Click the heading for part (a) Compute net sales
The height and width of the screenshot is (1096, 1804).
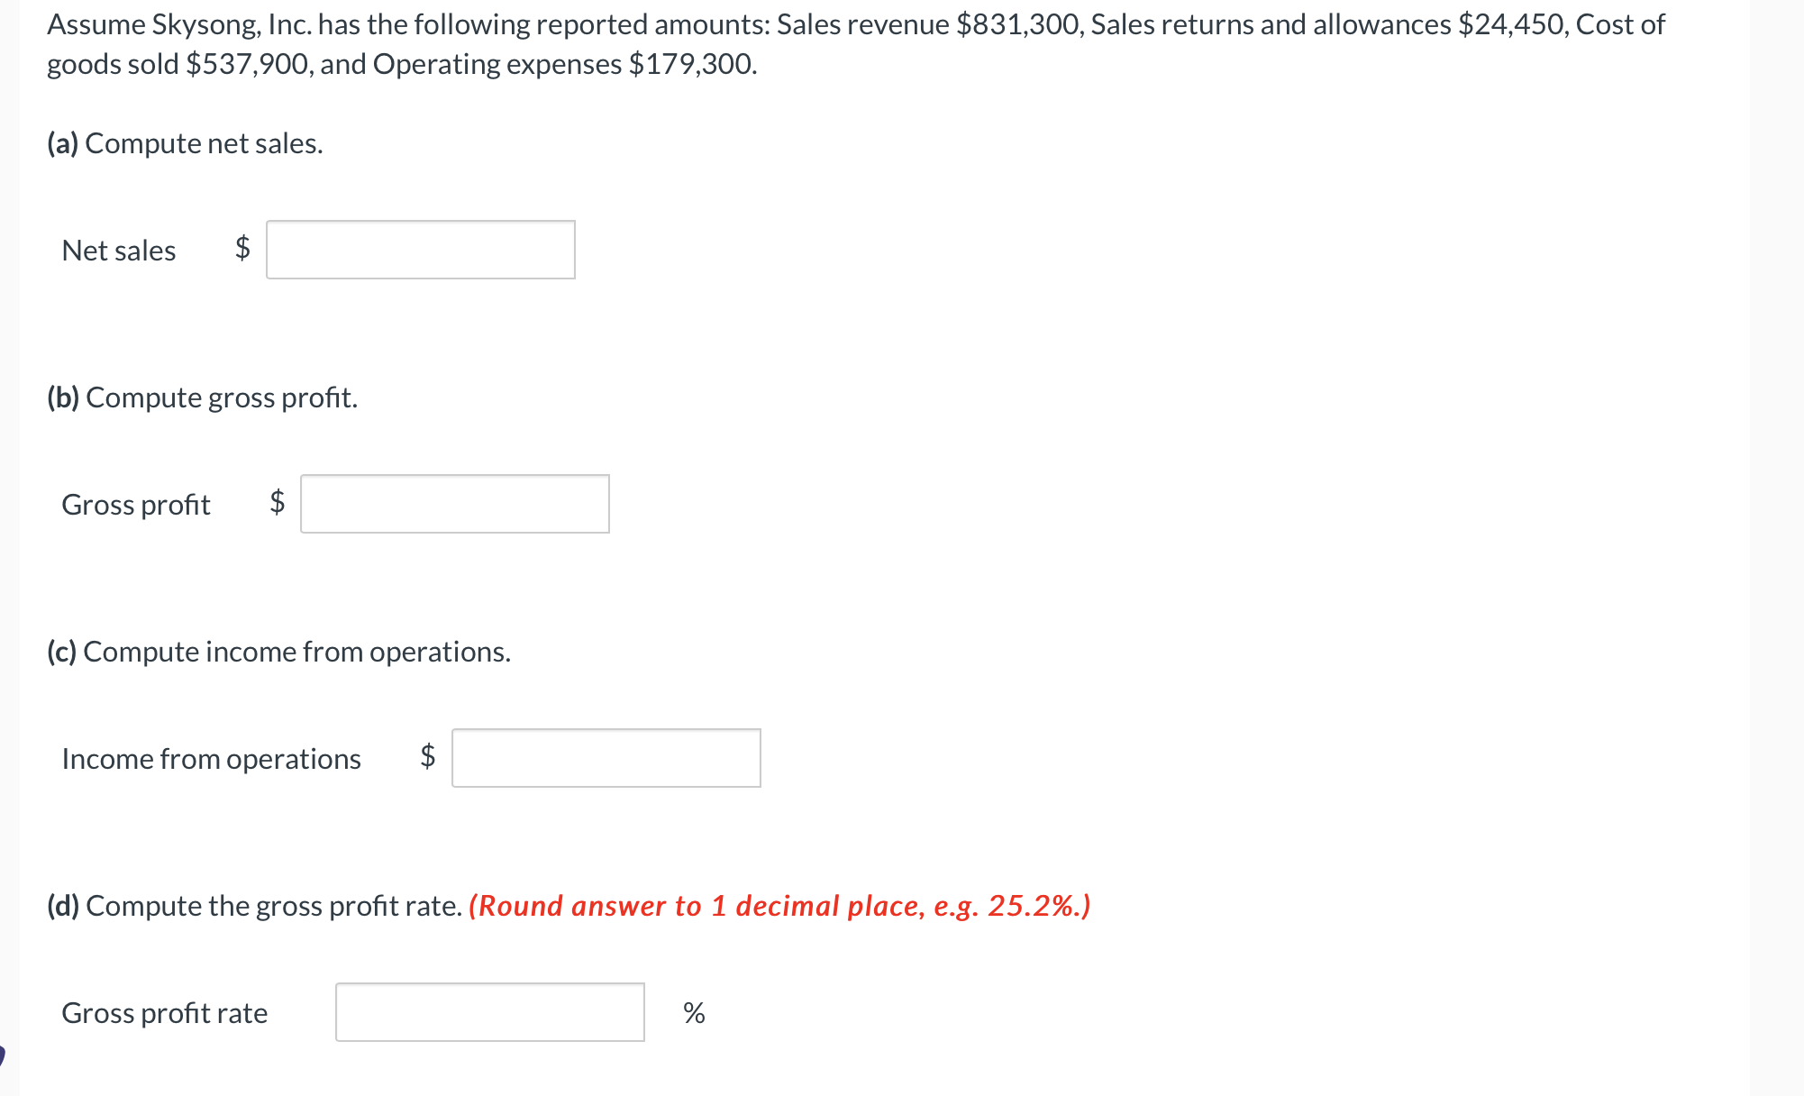pos(183,142)
